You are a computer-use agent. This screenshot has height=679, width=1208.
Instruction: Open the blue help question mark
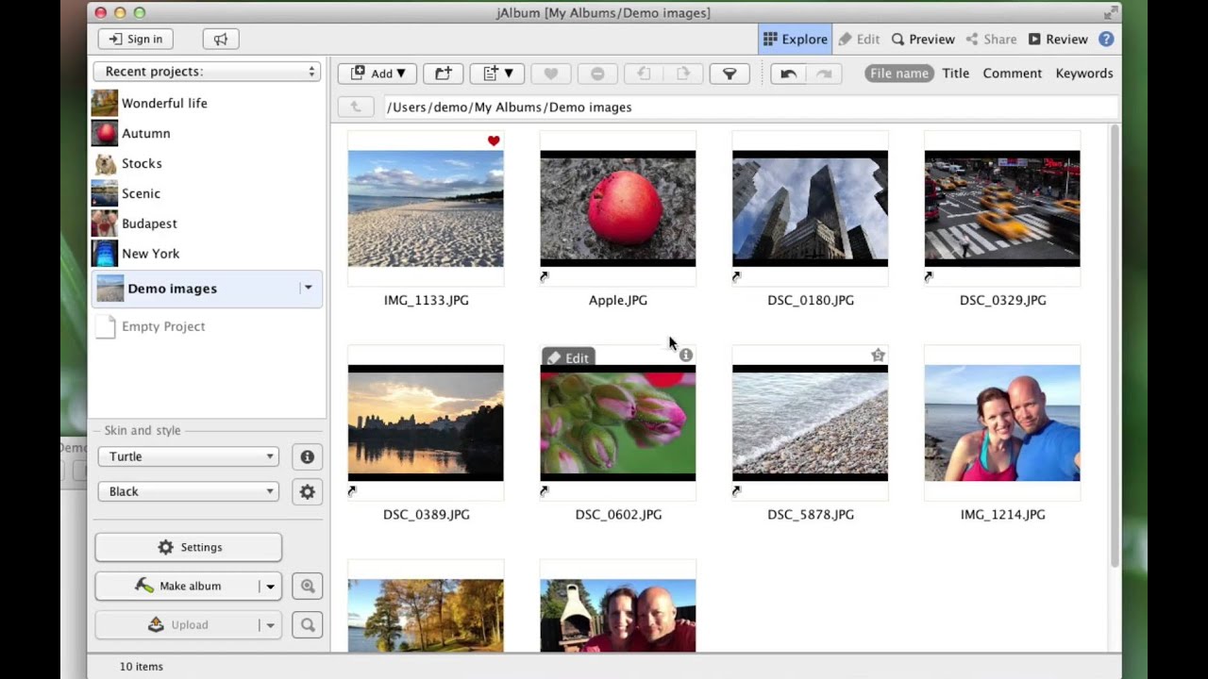pyautogui.click(x=1106, y=39)
